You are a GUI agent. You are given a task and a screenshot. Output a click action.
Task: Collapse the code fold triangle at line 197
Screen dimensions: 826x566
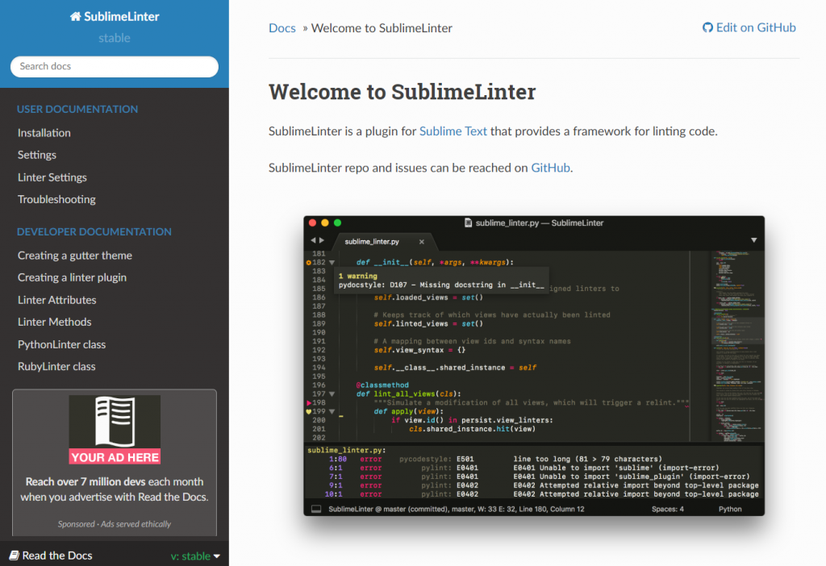[331, 394]
